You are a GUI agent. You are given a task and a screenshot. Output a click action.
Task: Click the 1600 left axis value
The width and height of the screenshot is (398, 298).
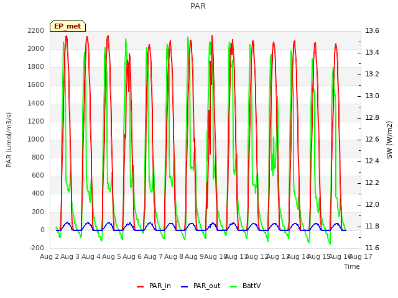point(36,84)
